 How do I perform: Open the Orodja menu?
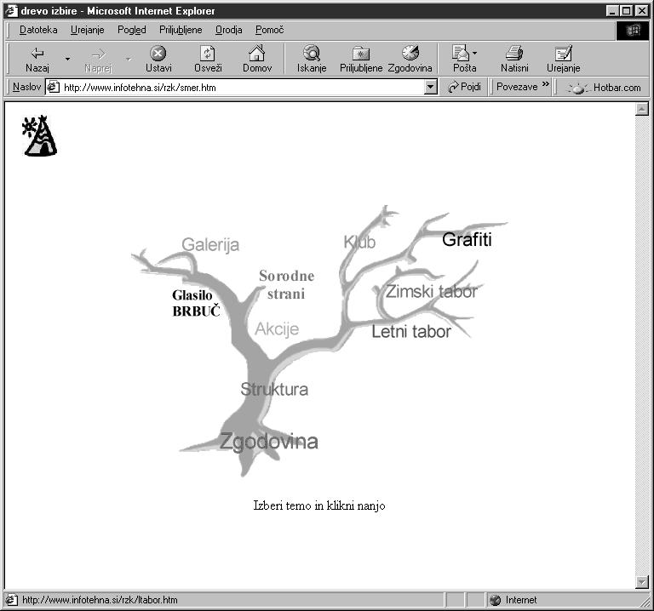[x=228, y=30]
